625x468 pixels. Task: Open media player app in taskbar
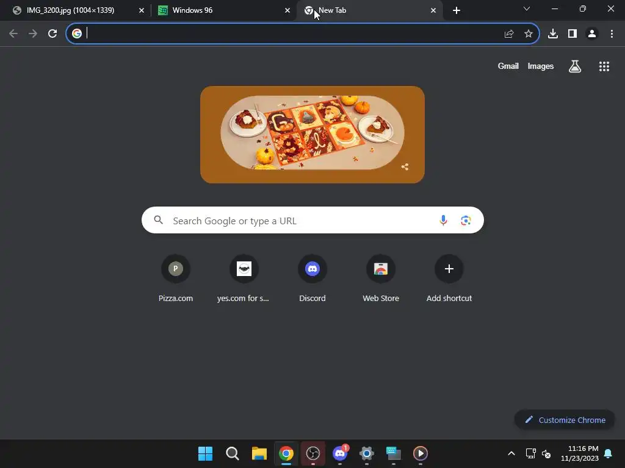[x=421, y=453]
